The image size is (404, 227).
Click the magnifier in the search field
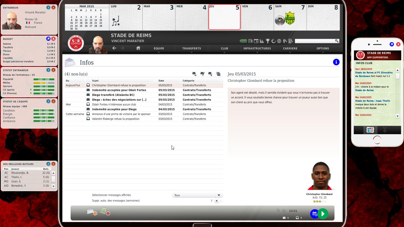[x=337, y=41]
